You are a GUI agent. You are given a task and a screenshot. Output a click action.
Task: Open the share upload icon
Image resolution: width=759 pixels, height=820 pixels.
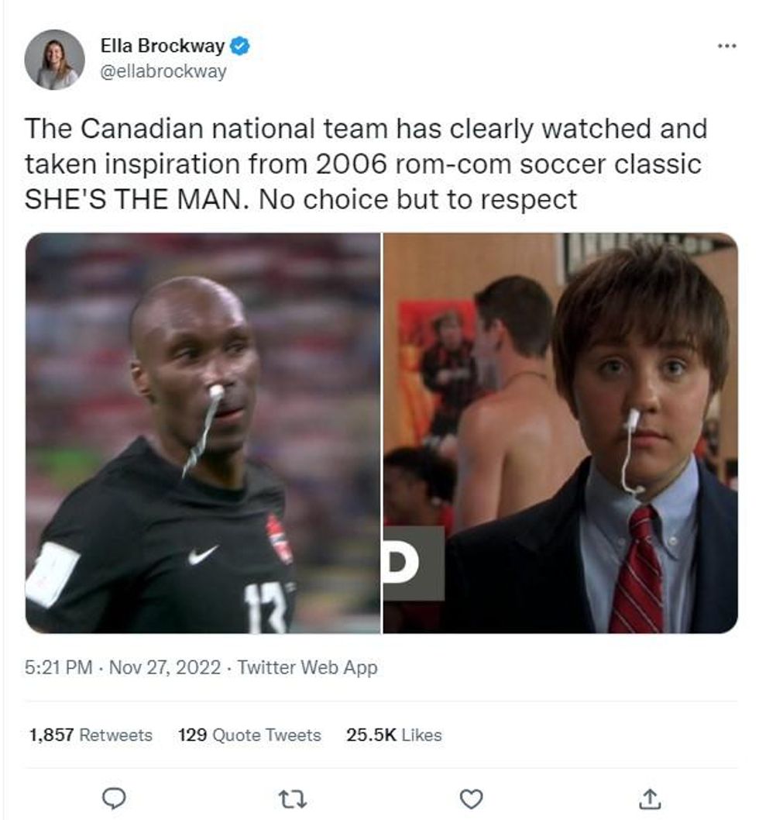(x=649, y=798)
